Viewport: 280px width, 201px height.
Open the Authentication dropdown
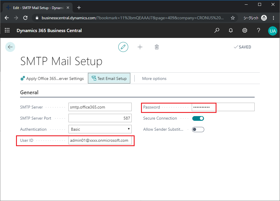coord(100,129)
